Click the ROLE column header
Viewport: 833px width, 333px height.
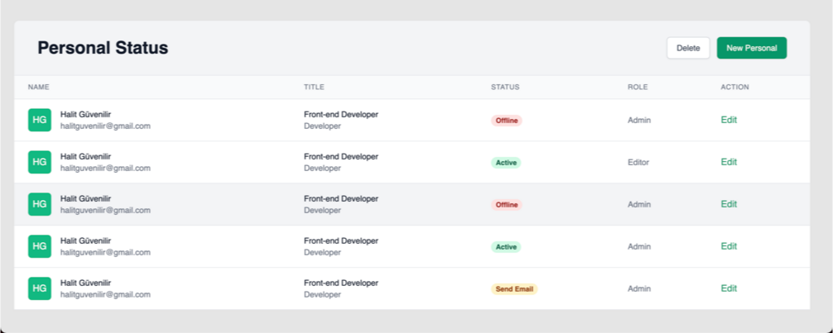[x=638, y=87]
